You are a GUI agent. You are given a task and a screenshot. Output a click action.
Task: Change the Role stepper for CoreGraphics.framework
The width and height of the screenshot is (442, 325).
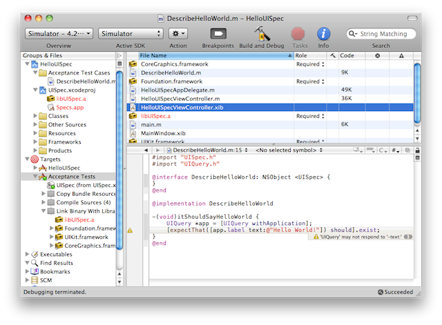coord(323,64)
